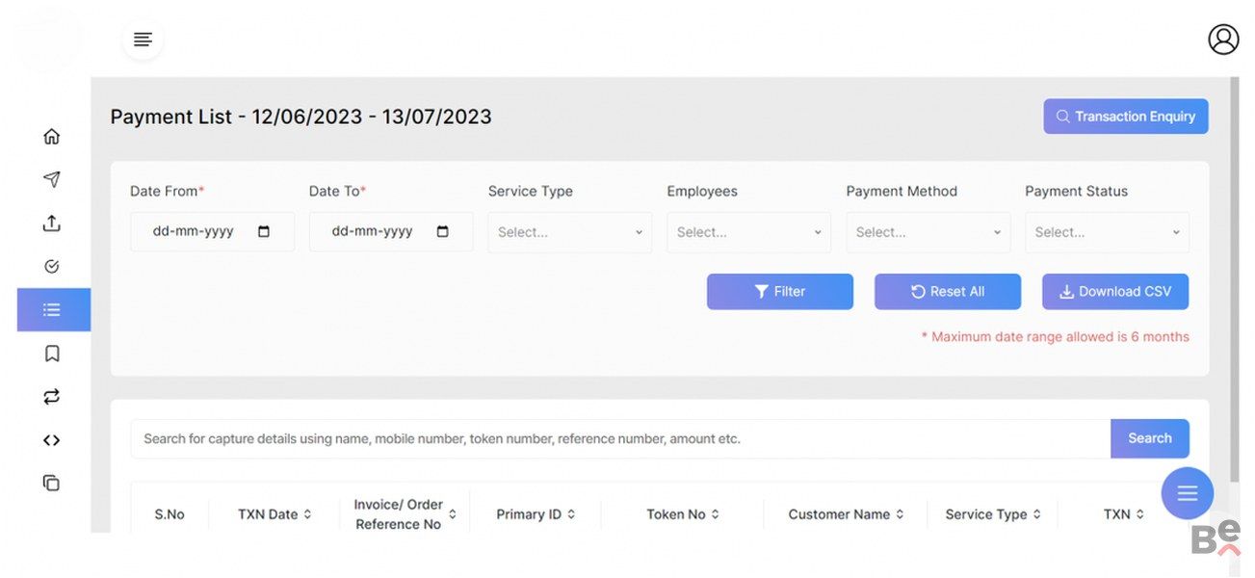The width and height of the screenshot is (1255, 578).
Task: Sort by TXN Date column header
Action: coord(275,514)
